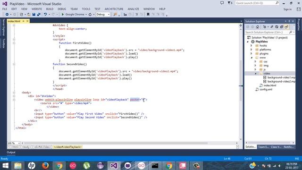Open the HP taskbar icon
This screenshot has height=170, width=302.
[32, 166]
